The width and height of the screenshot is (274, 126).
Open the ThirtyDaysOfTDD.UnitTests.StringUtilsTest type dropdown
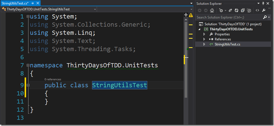pos(49,9)
